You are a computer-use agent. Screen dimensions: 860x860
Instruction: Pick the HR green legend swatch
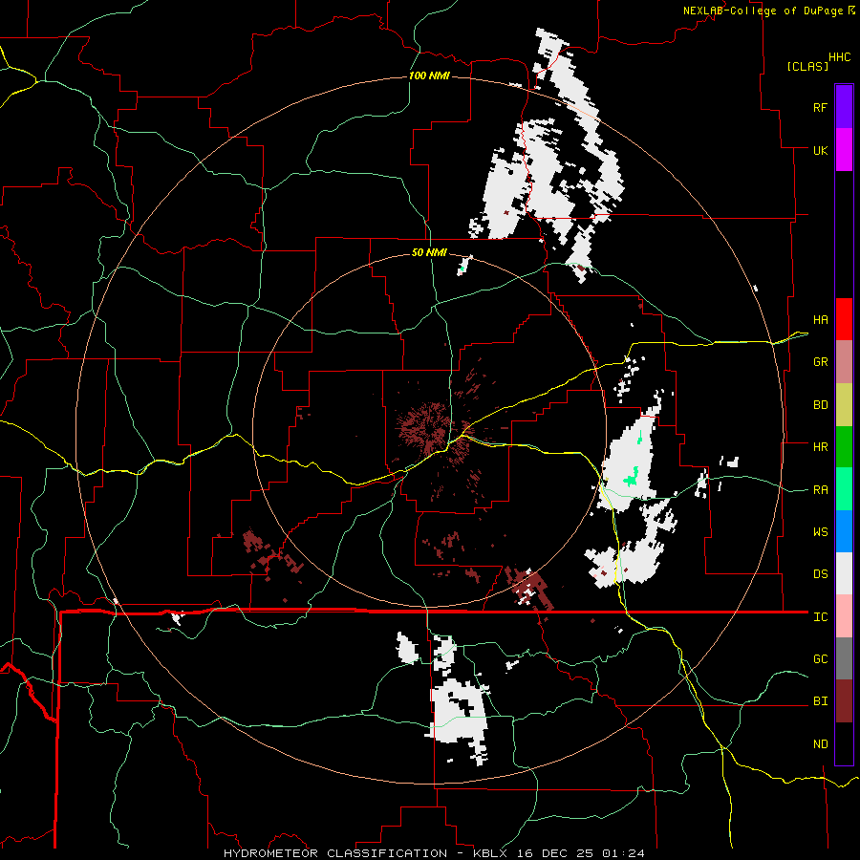click(x=844, y=447)
